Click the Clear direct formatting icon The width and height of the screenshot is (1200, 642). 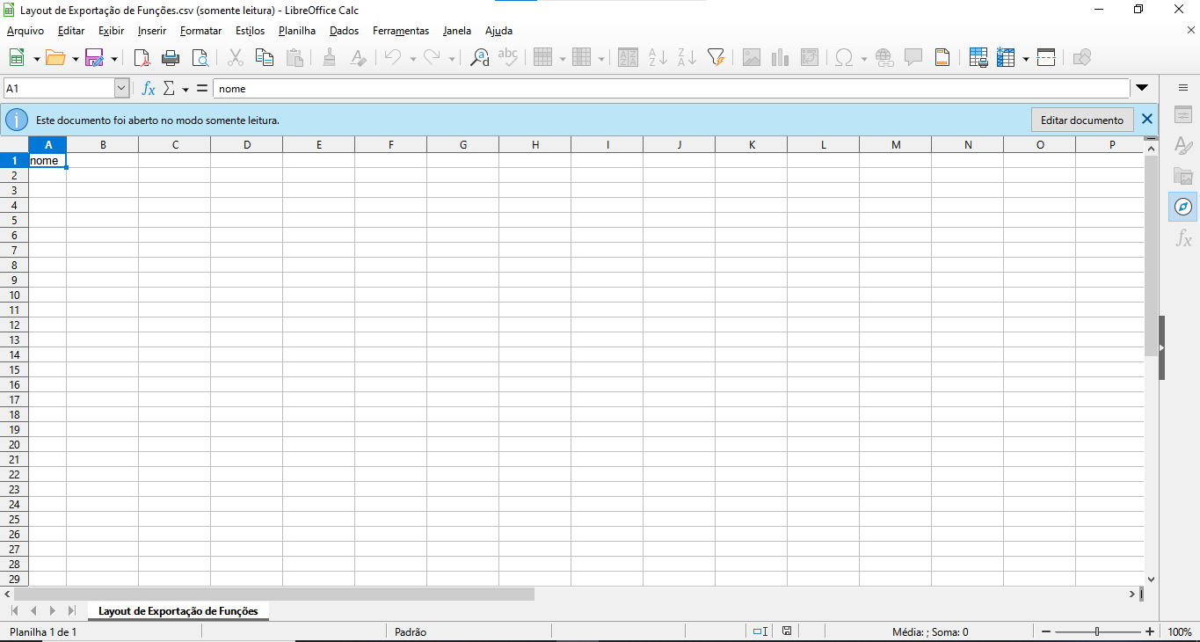(358, 58)
